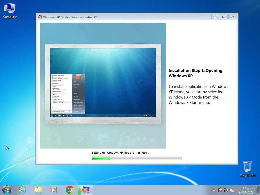Screen dimensions: 260x195
Task: Click 'Setting up Windows XP Mode for first use...' text
Action: pyautogui.click(x=120, y=153)
